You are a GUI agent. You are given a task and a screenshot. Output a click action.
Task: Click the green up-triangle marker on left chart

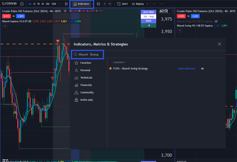15,112
